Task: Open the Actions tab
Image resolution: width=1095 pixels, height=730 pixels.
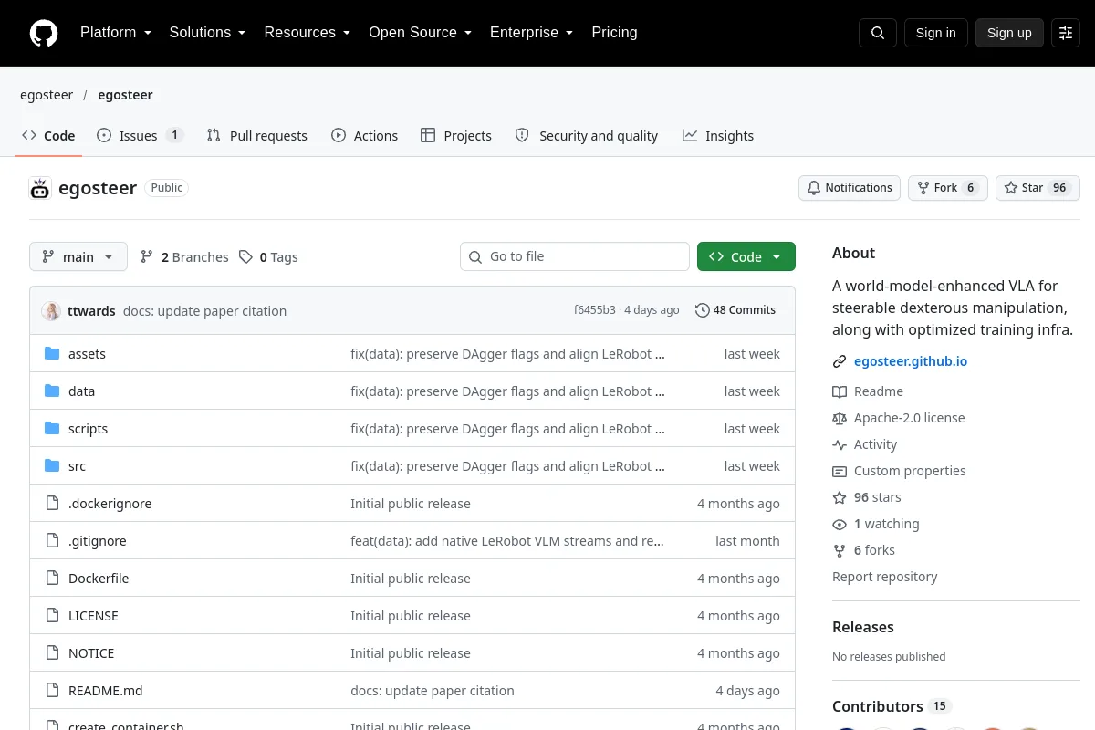Action: pyautogui.click(x=365, y=135)
